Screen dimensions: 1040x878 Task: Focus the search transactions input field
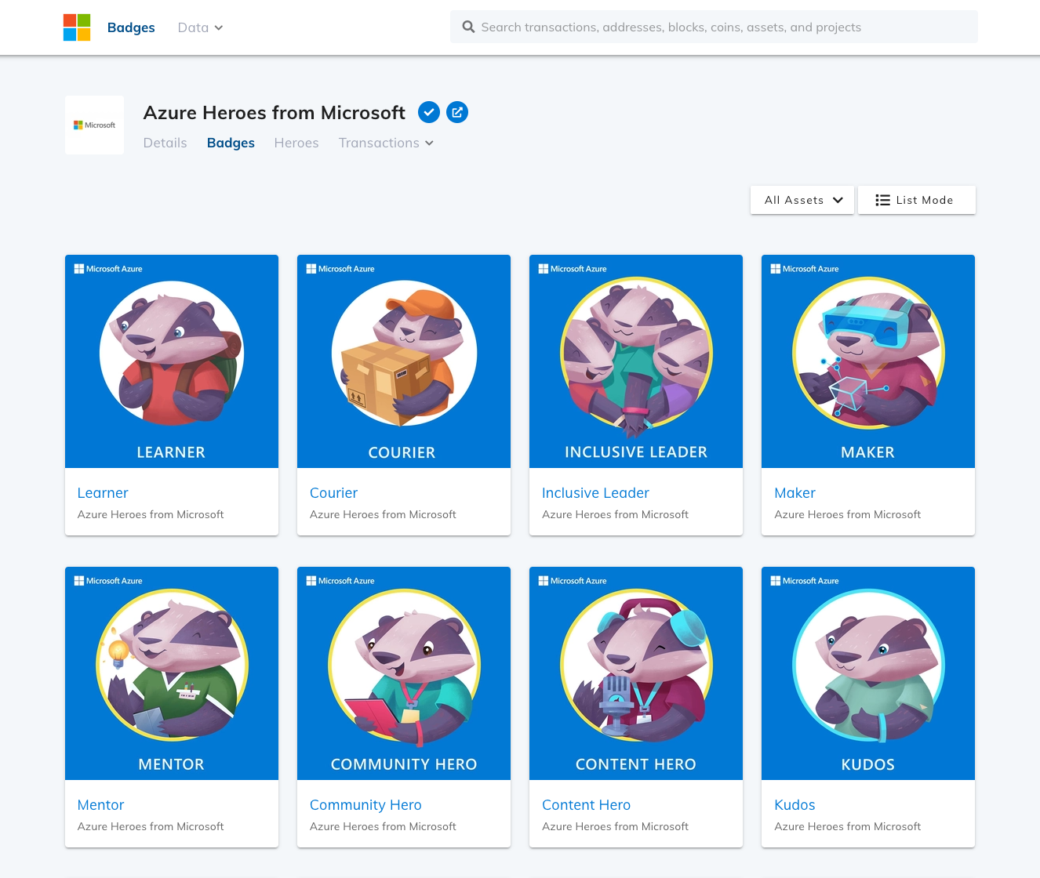coord(714,27)
